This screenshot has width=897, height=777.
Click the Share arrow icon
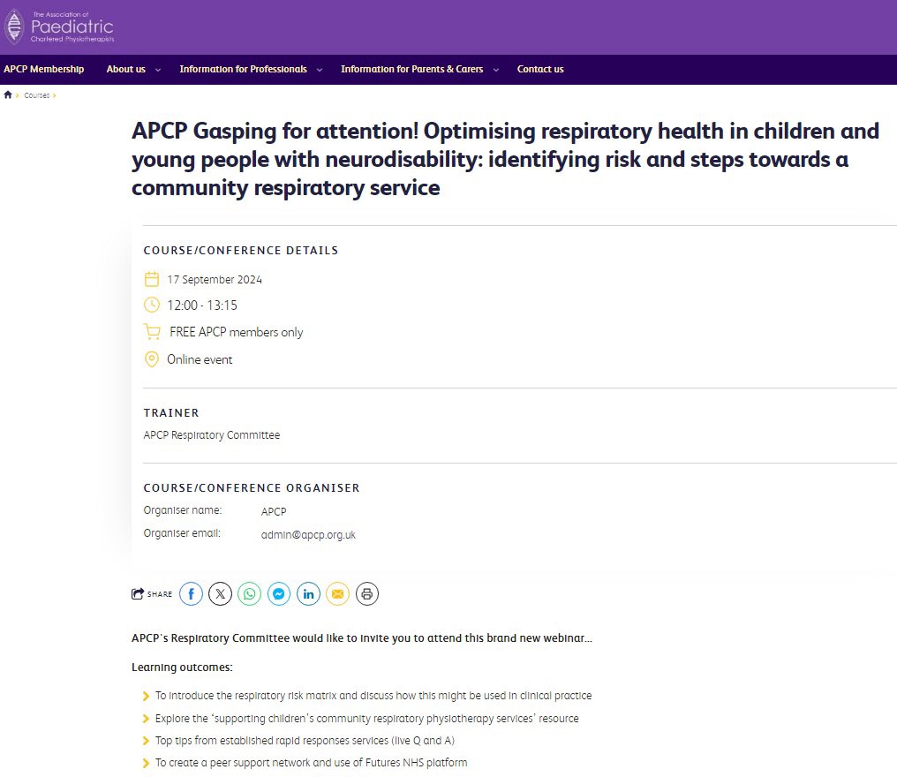138,594
